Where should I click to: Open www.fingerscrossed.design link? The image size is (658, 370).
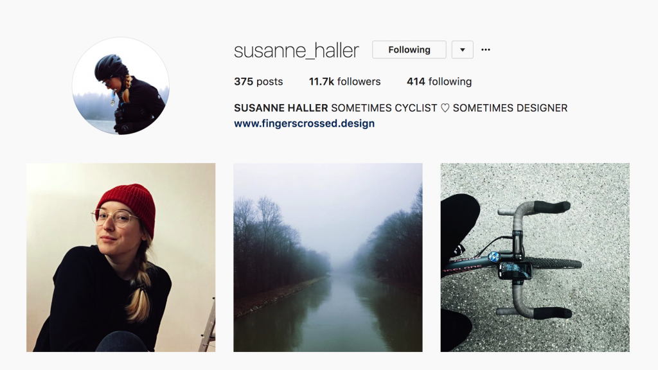304,123
